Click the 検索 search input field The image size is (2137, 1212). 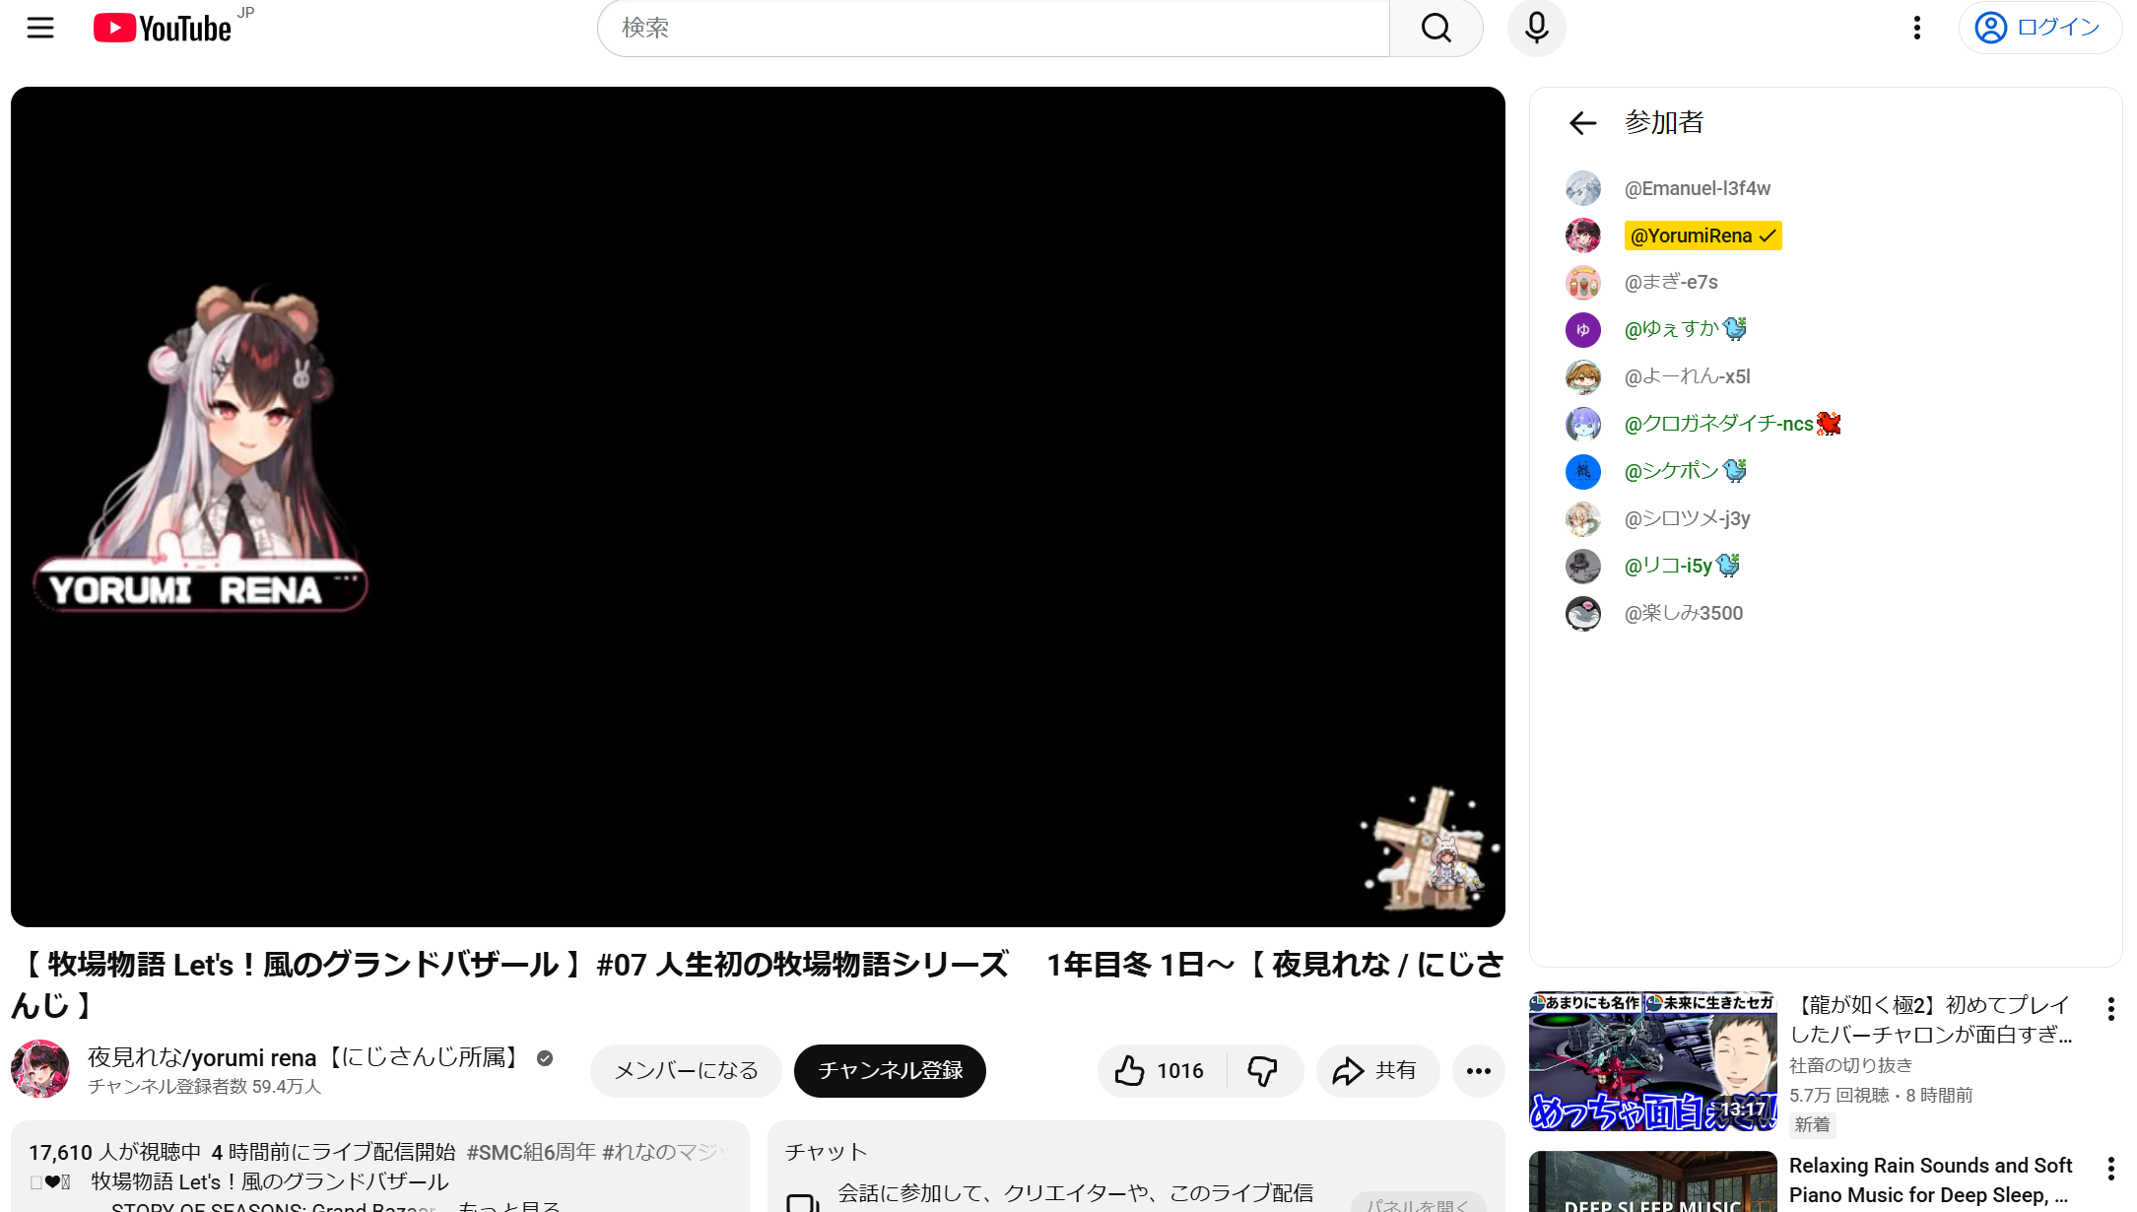[993, 28]
